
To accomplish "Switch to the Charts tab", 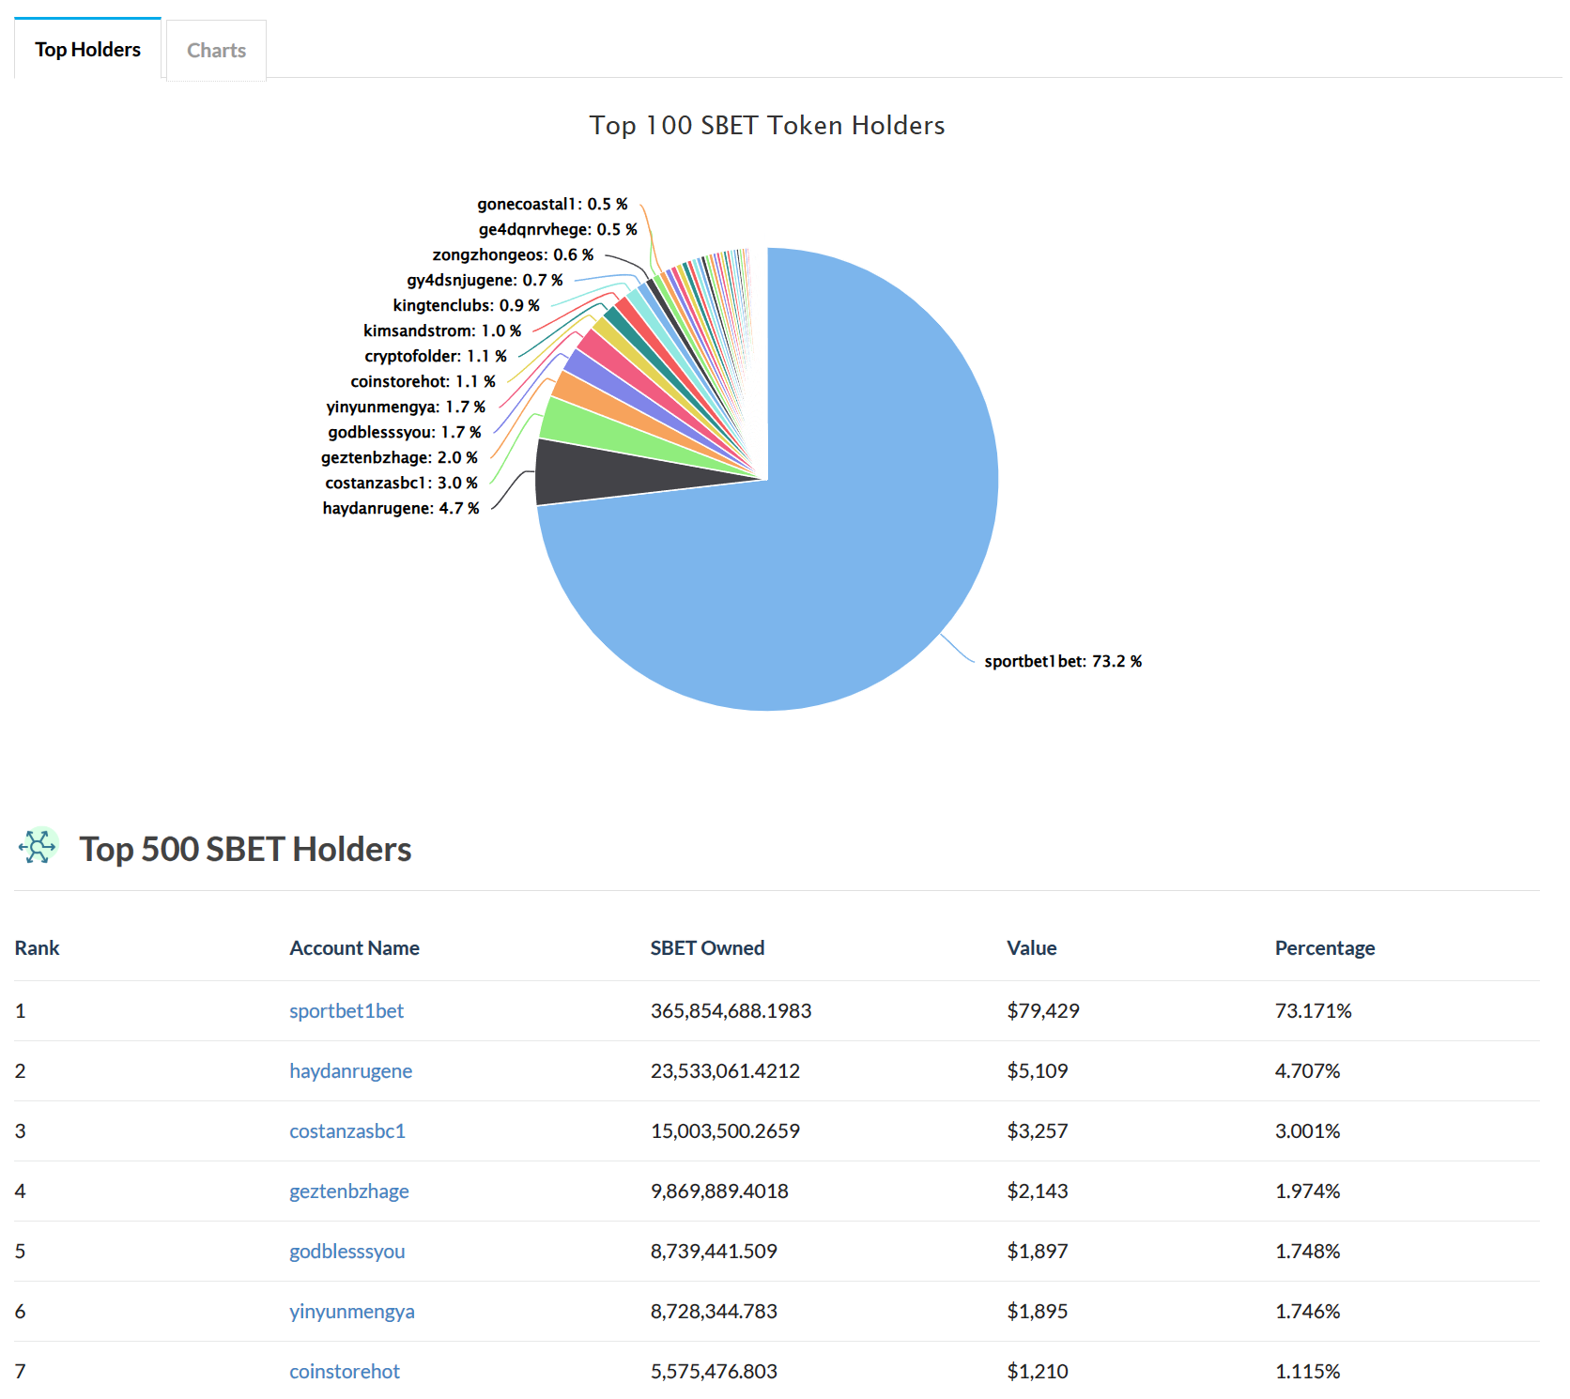I will click(x=216, y=51).
